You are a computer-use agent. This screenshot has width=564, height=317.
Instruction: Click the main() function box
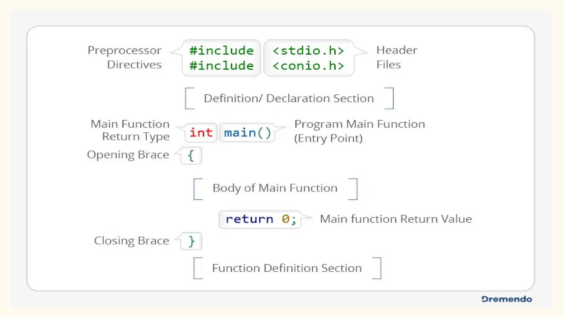click(x=247, y=133)
